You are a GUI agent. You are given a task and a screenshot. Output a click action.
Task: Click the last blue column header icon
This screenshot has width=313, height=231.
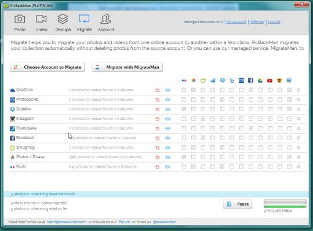coord(289,80)
